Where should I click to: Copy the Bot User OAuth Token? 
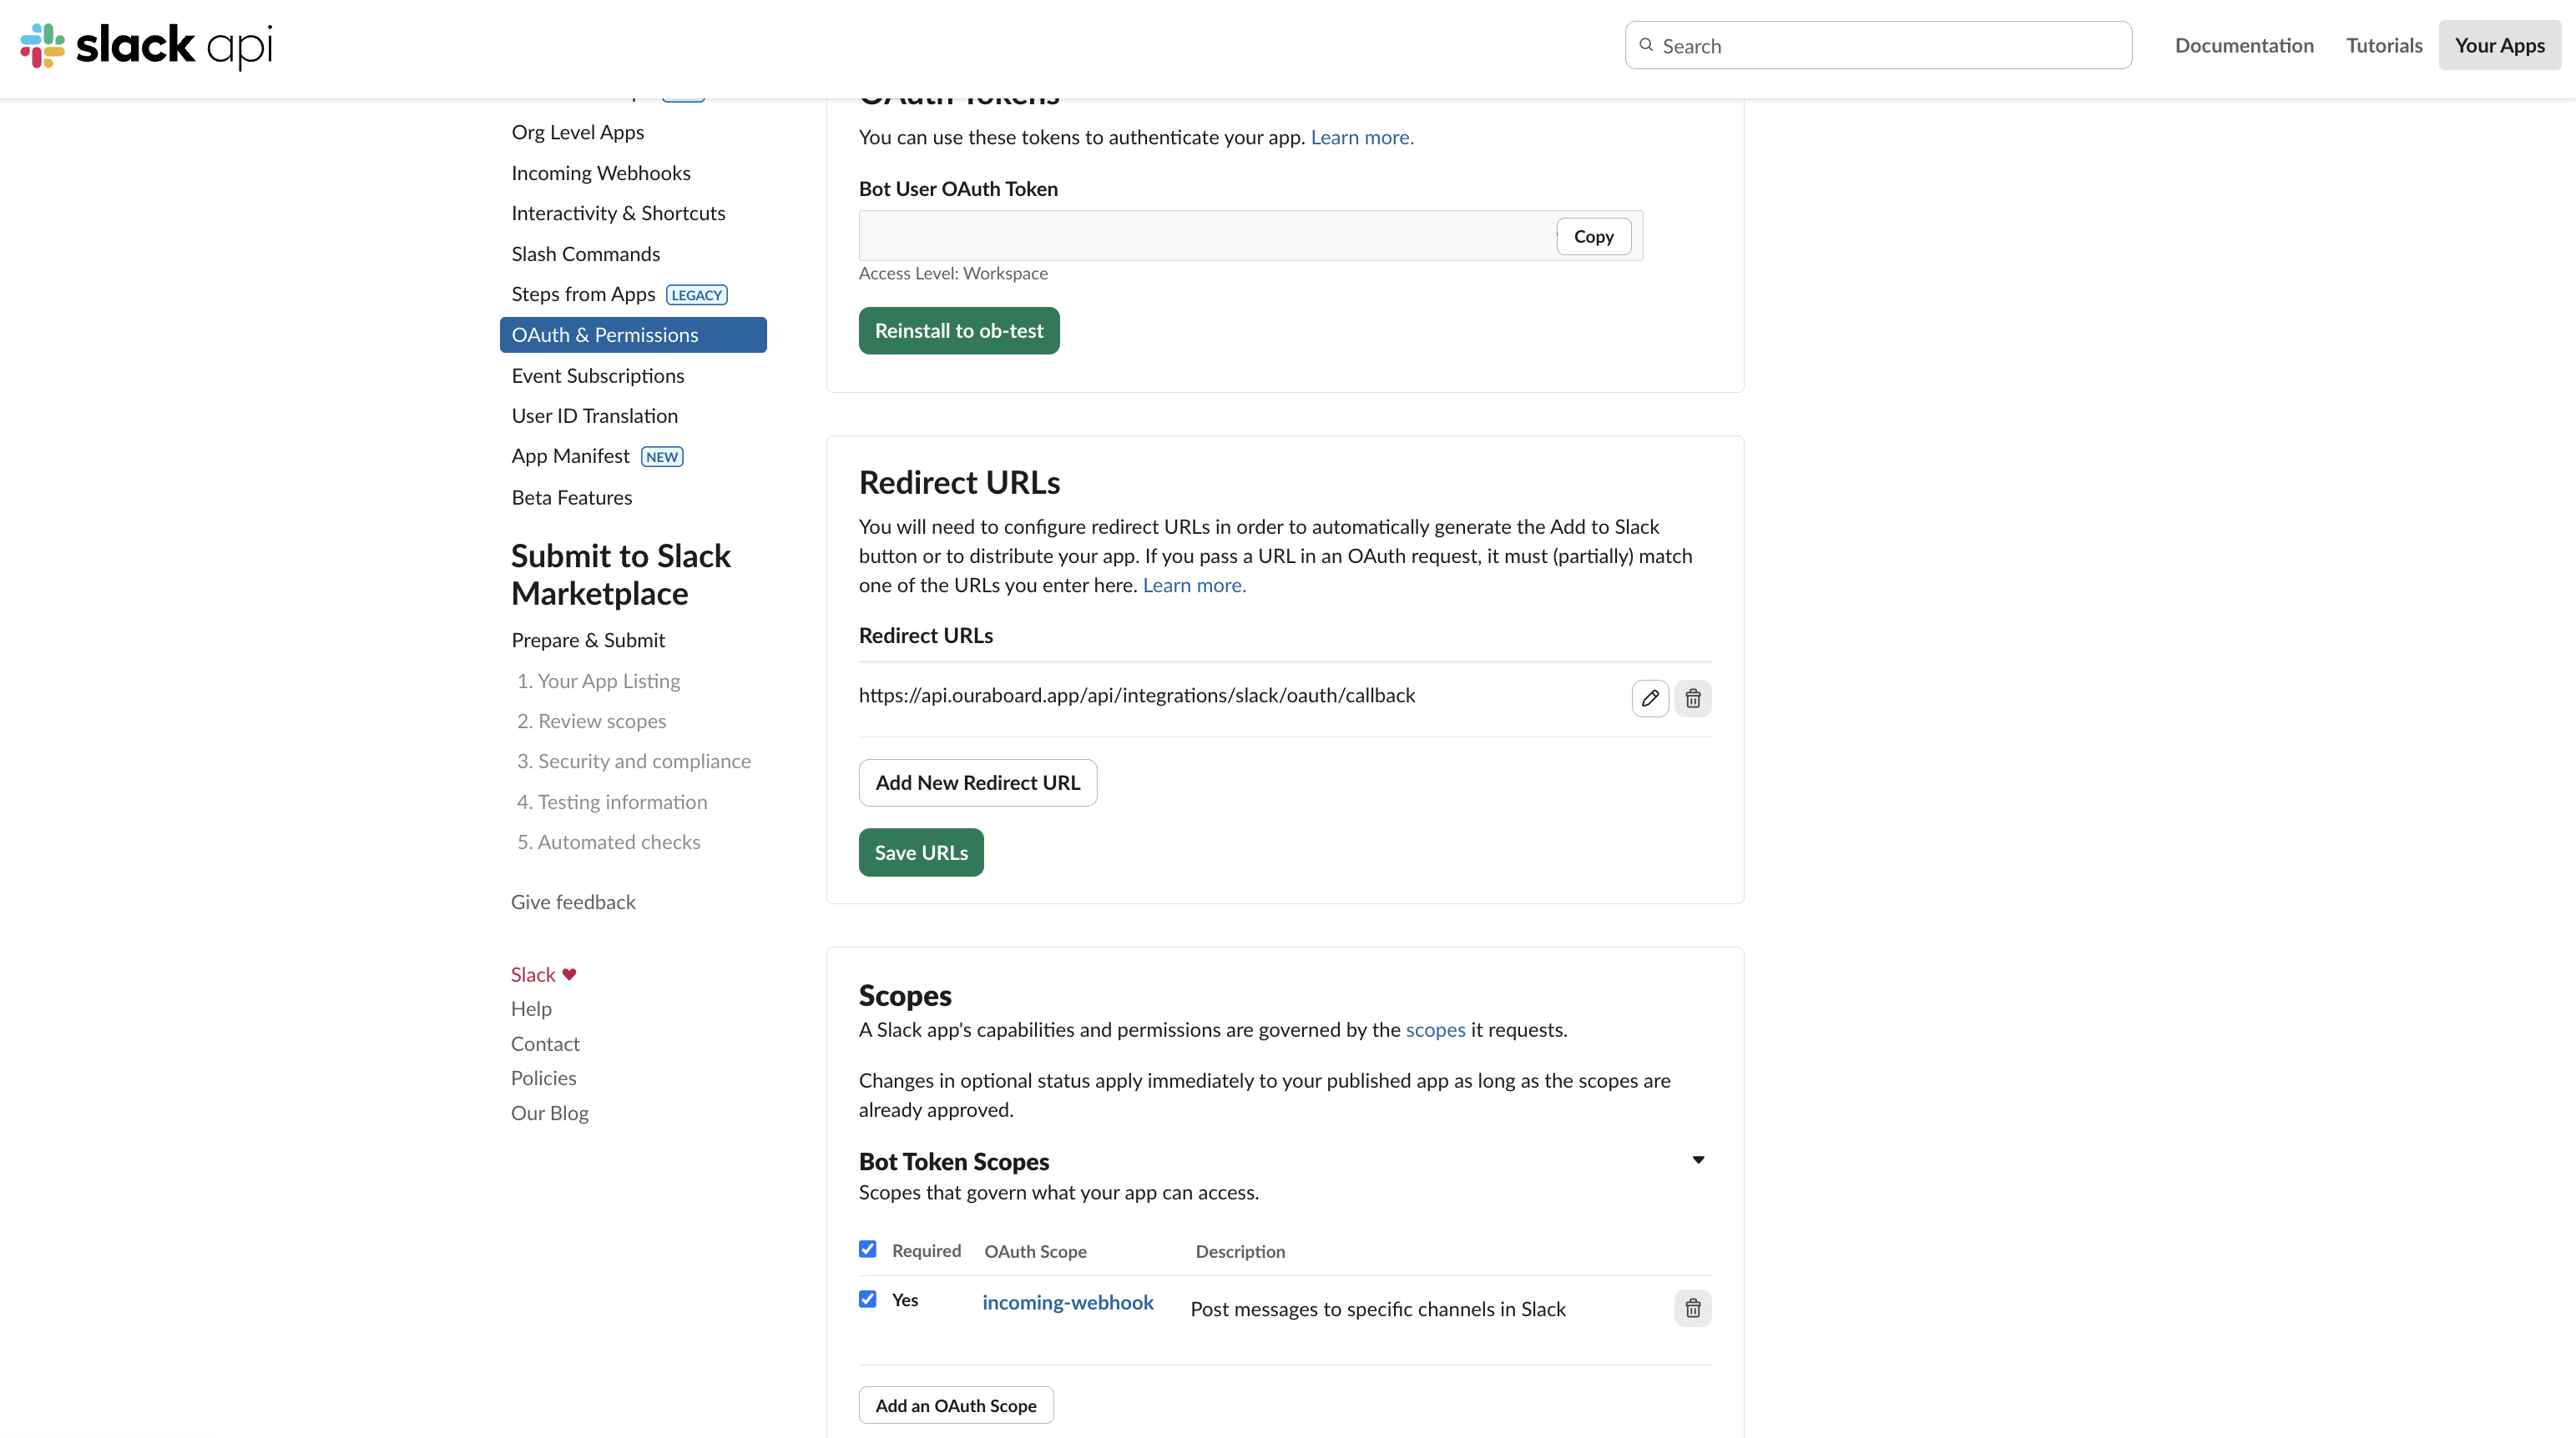click(1594, 237)
